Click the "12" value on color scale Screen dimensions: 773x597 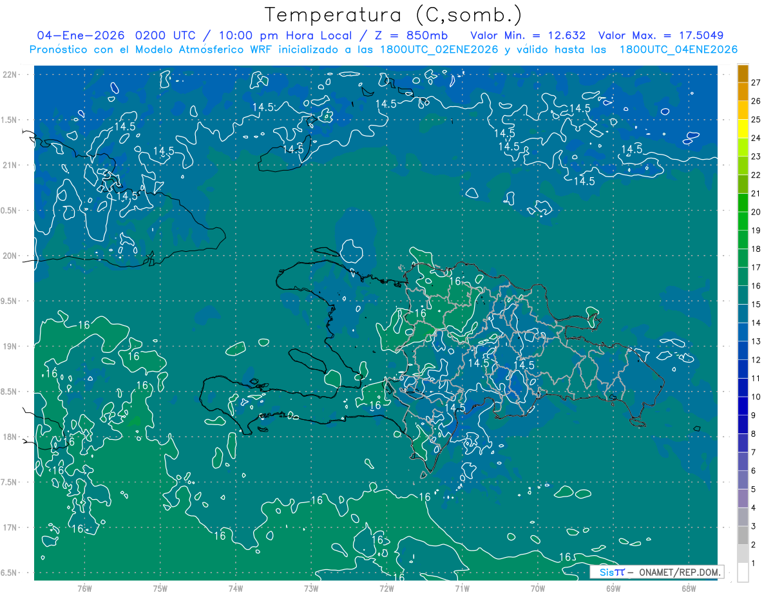pos(756,359)
